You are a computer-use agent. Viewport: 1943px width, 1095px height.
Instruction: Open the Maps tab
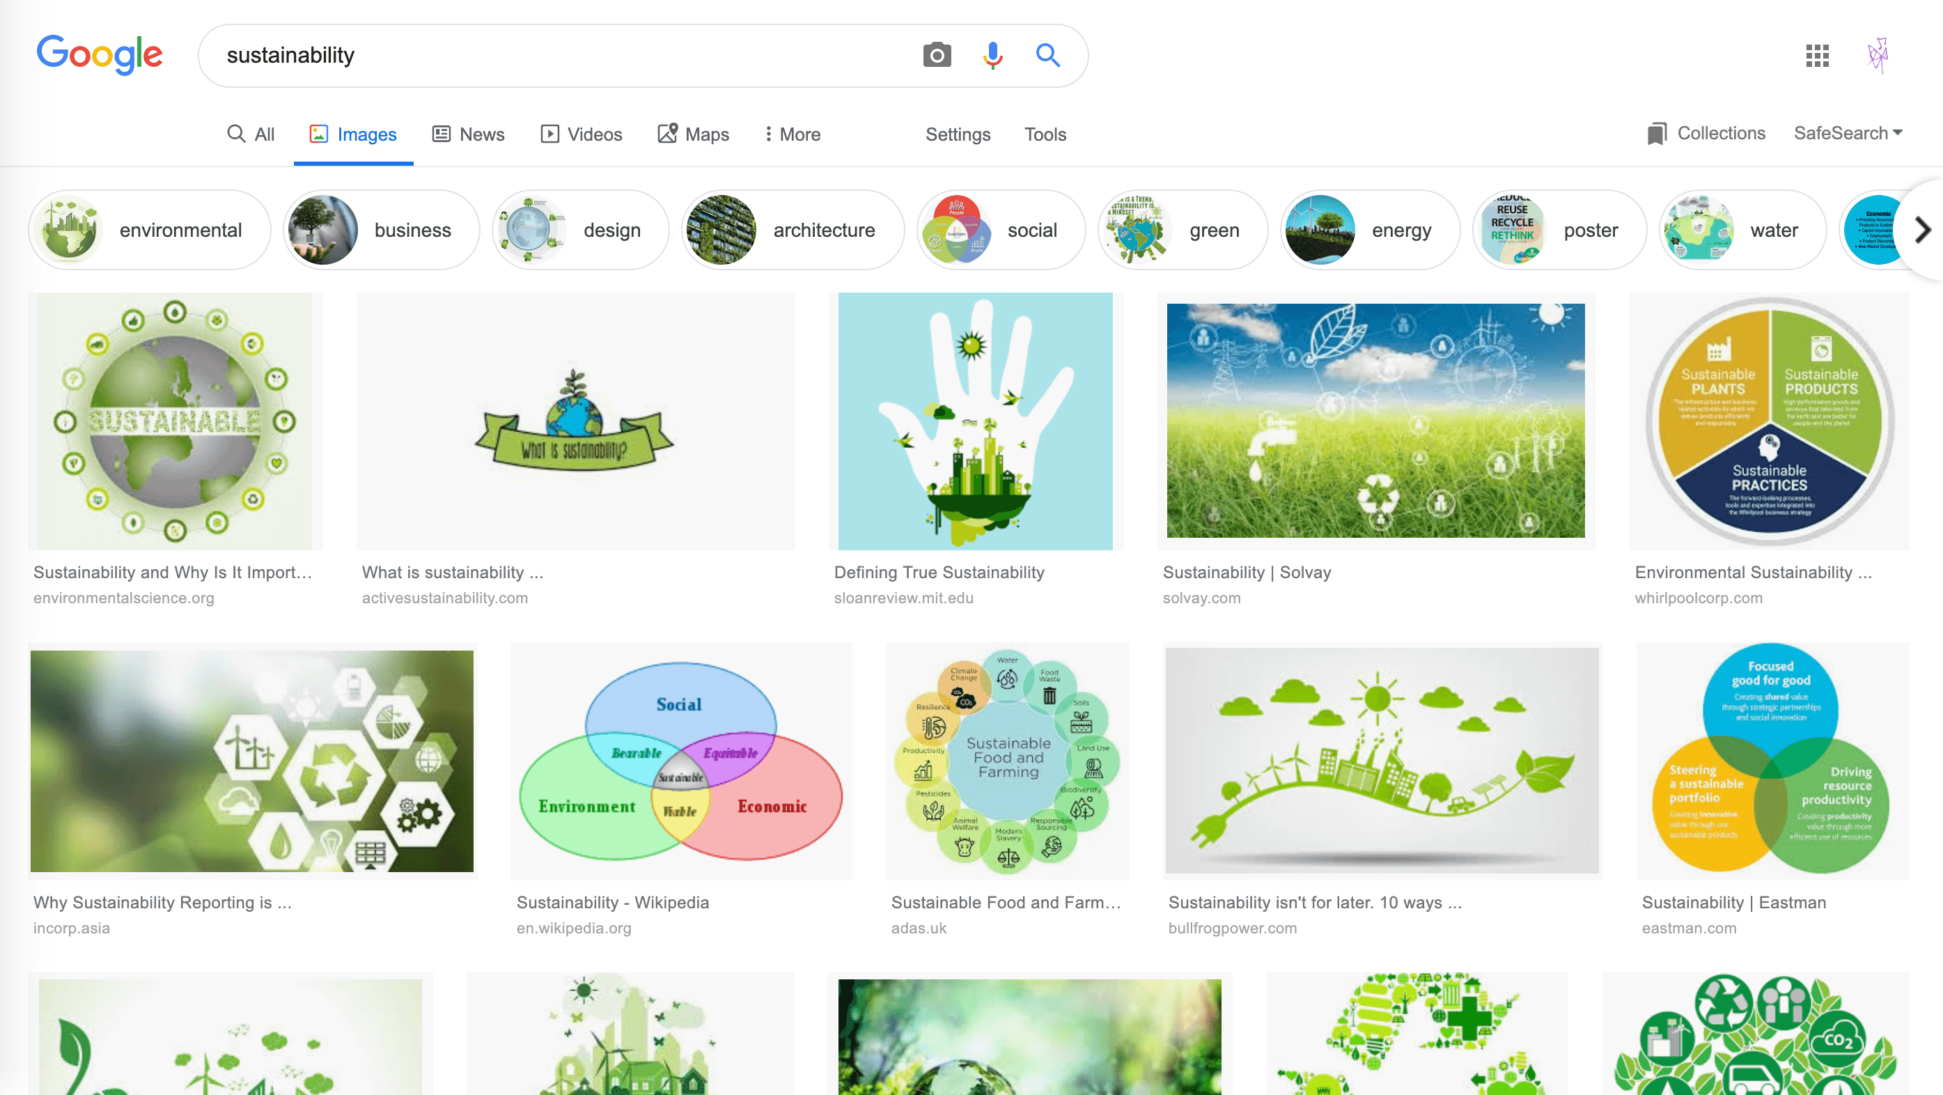coord(693,134)
